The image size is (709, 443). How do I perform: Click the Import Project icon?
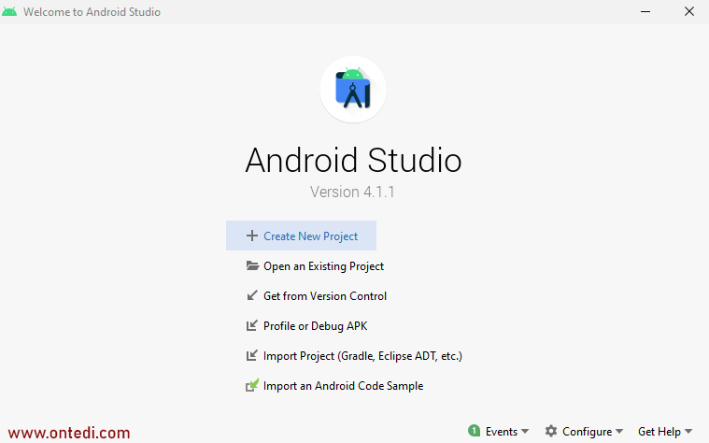pyautogui.click(x=252, y=355)
